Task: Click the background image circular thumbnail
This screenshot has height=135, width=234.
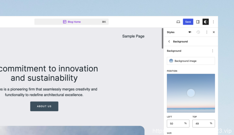Action: pyautogui.click(x=171, y=61)
